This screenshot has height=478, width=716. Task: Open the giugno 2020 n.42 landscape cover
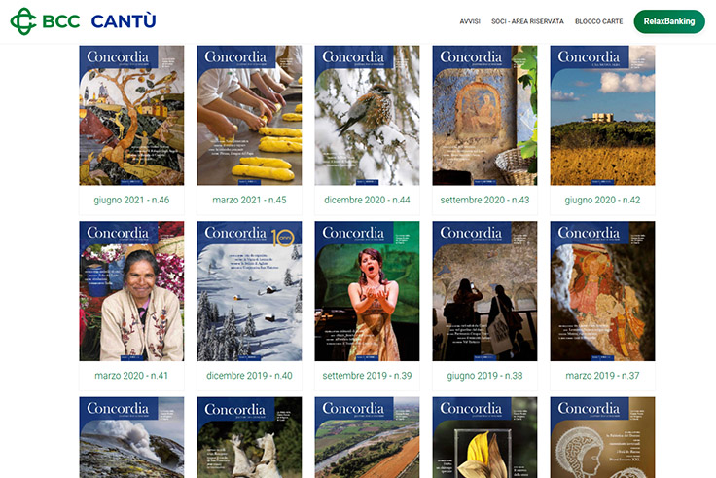603,115
